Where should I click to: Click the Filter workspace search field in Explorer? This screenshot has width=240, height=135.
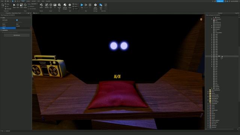(x=222, y=15)
